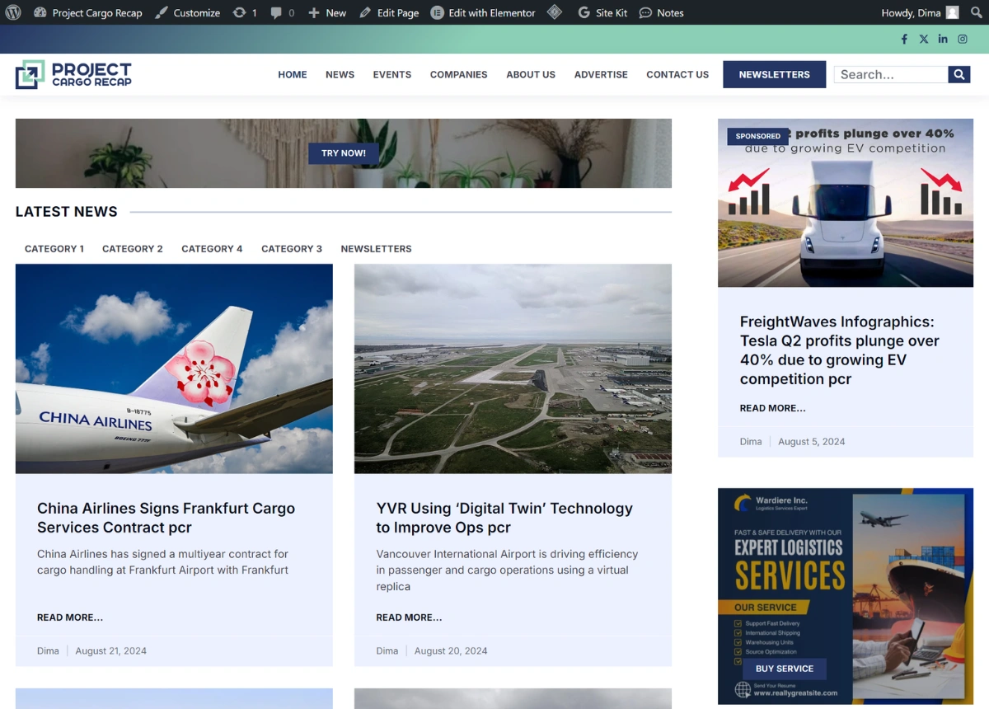This screenshot has height=709, width=989.
Task: Open COMPANIES in the main menu
Action: [x=459, y=74]
